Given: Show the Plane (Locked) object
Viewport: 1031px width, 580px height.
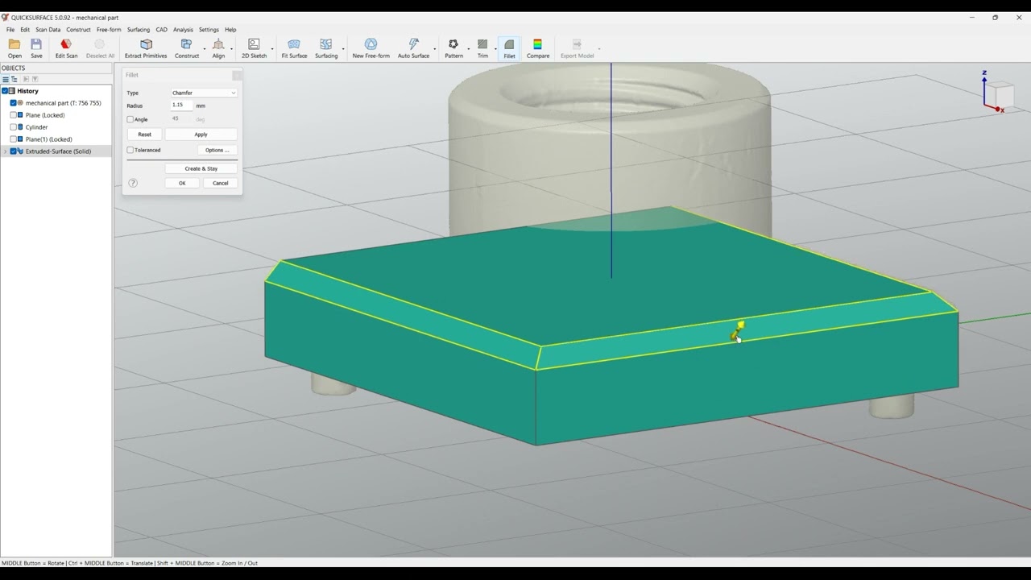Looking at the screenshot, I should click(13, 115).
